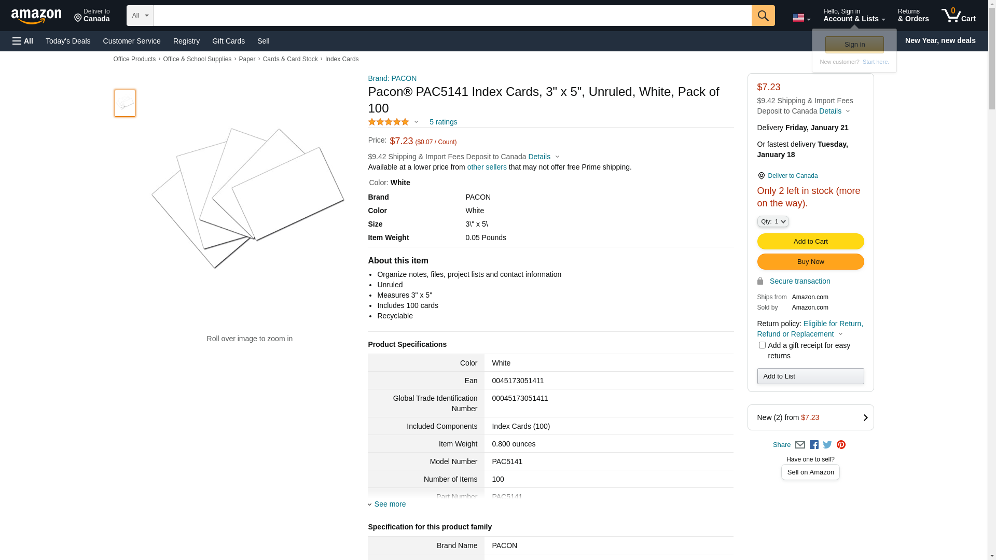
Task: Share product on Facebook
Action: pyautogui.click(x=814, y=445)
